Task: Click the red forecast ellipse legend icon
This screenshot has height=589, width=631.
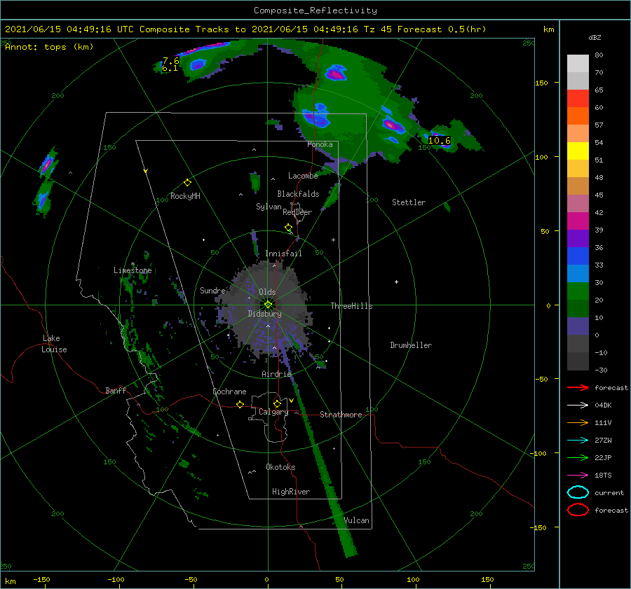Action: (x=578, y=510)
